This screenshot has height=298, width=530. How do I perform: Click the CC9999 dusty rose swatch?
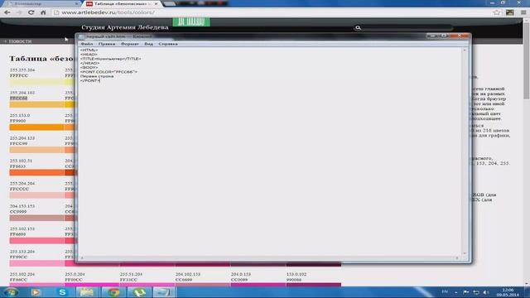36,218
